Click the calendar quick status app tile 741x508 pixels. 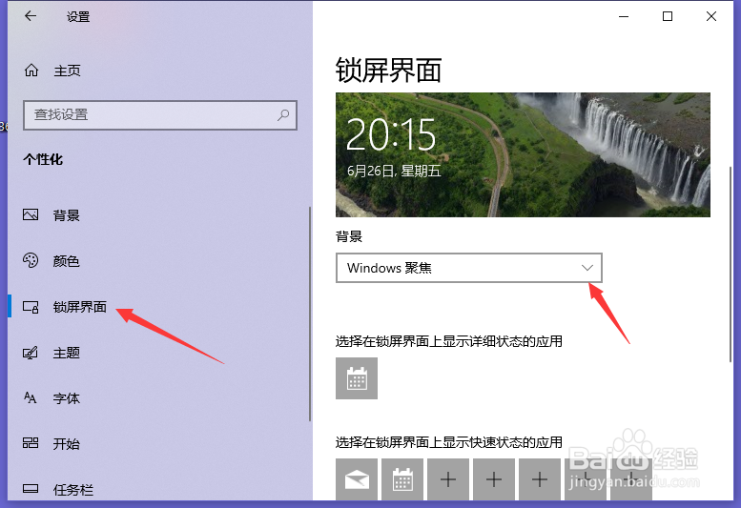402,479
